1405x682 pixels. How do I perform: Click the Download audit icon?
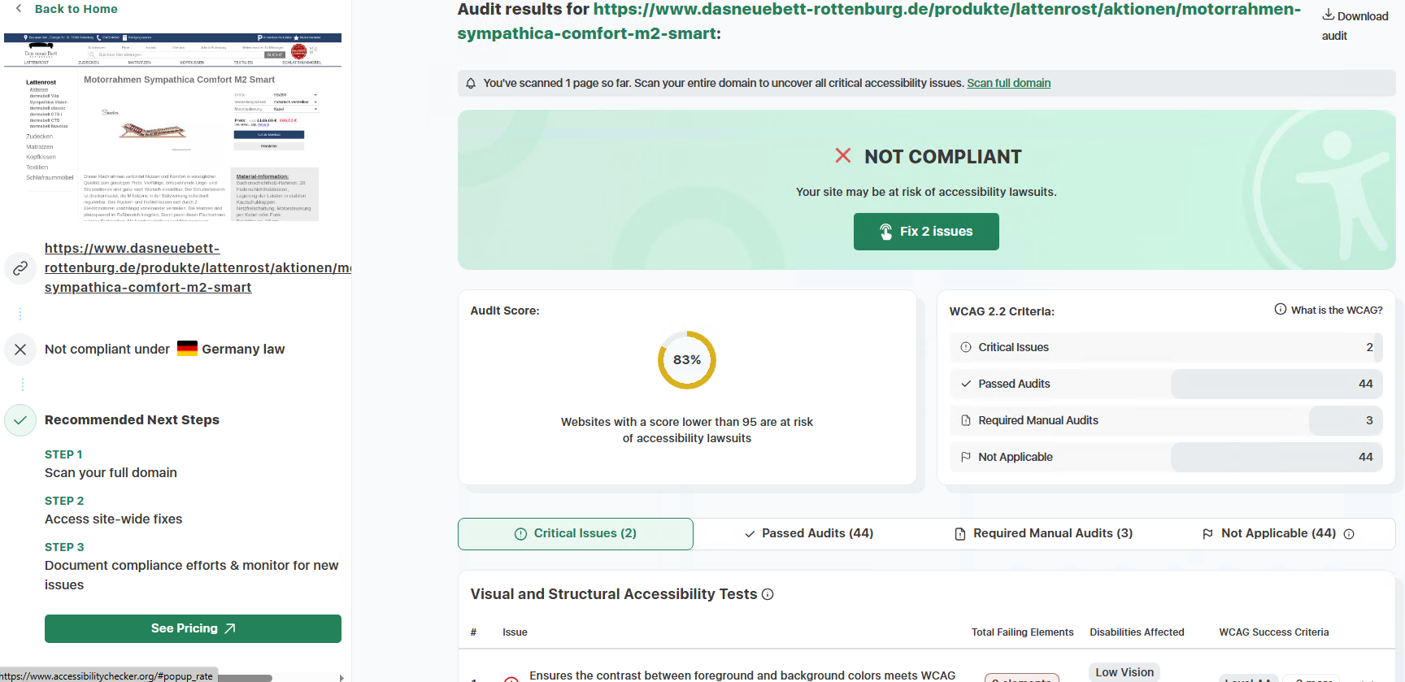[x=1328, y=15]
